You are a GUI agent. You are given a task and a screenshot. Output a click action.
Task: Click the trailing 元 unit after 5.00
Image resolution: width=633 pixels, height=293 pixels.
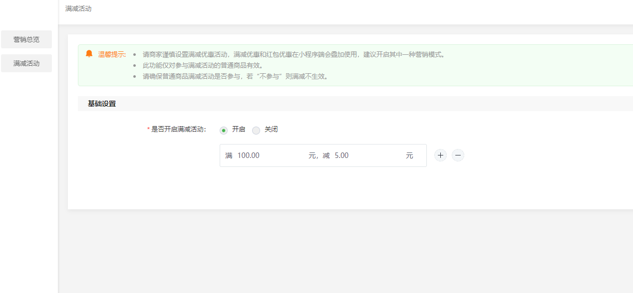(409, 155)
